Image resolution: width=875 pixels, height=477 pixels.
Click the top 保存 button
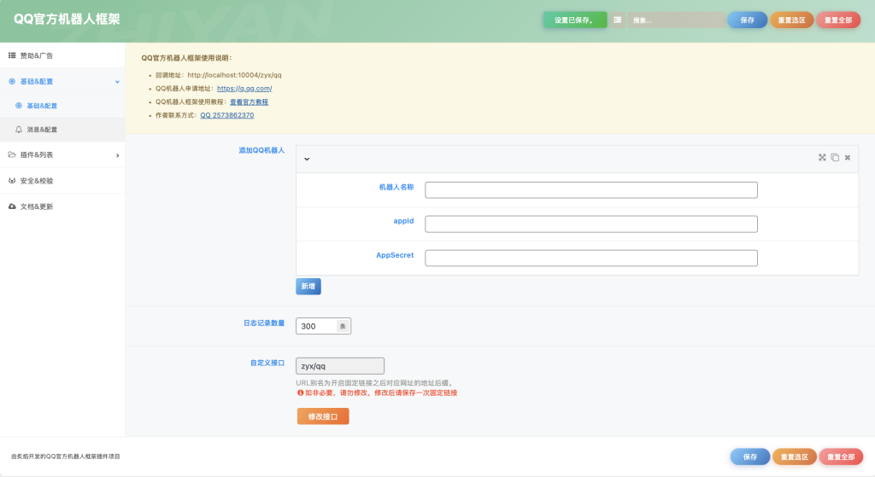tap(747, 20)
